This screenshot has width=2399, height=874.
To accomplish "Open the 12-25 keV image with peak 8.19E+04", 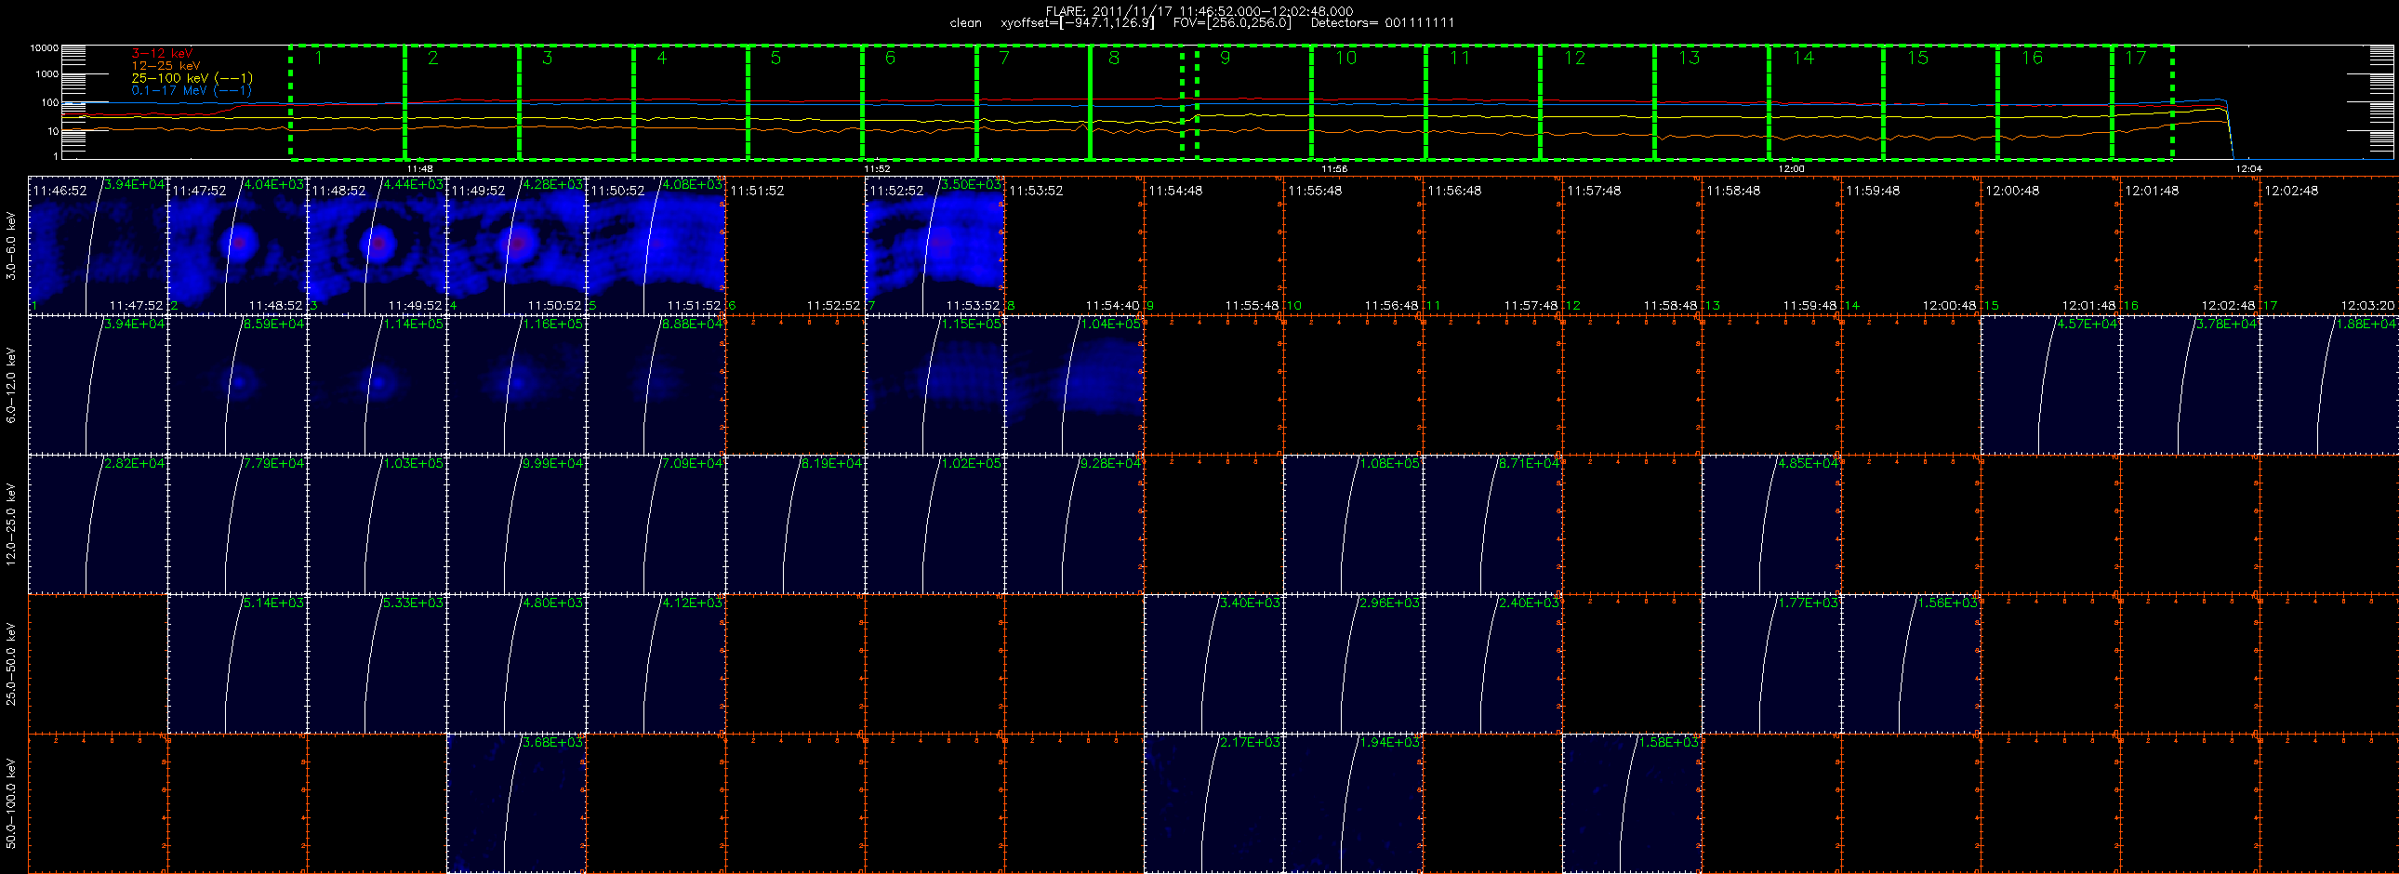I will coord(795,524).
